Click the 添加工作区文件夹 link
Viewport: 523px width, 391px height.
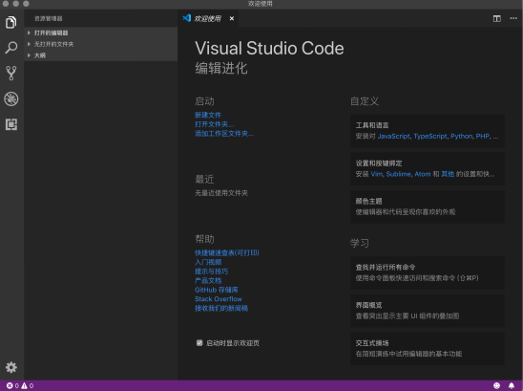(224, 134)
